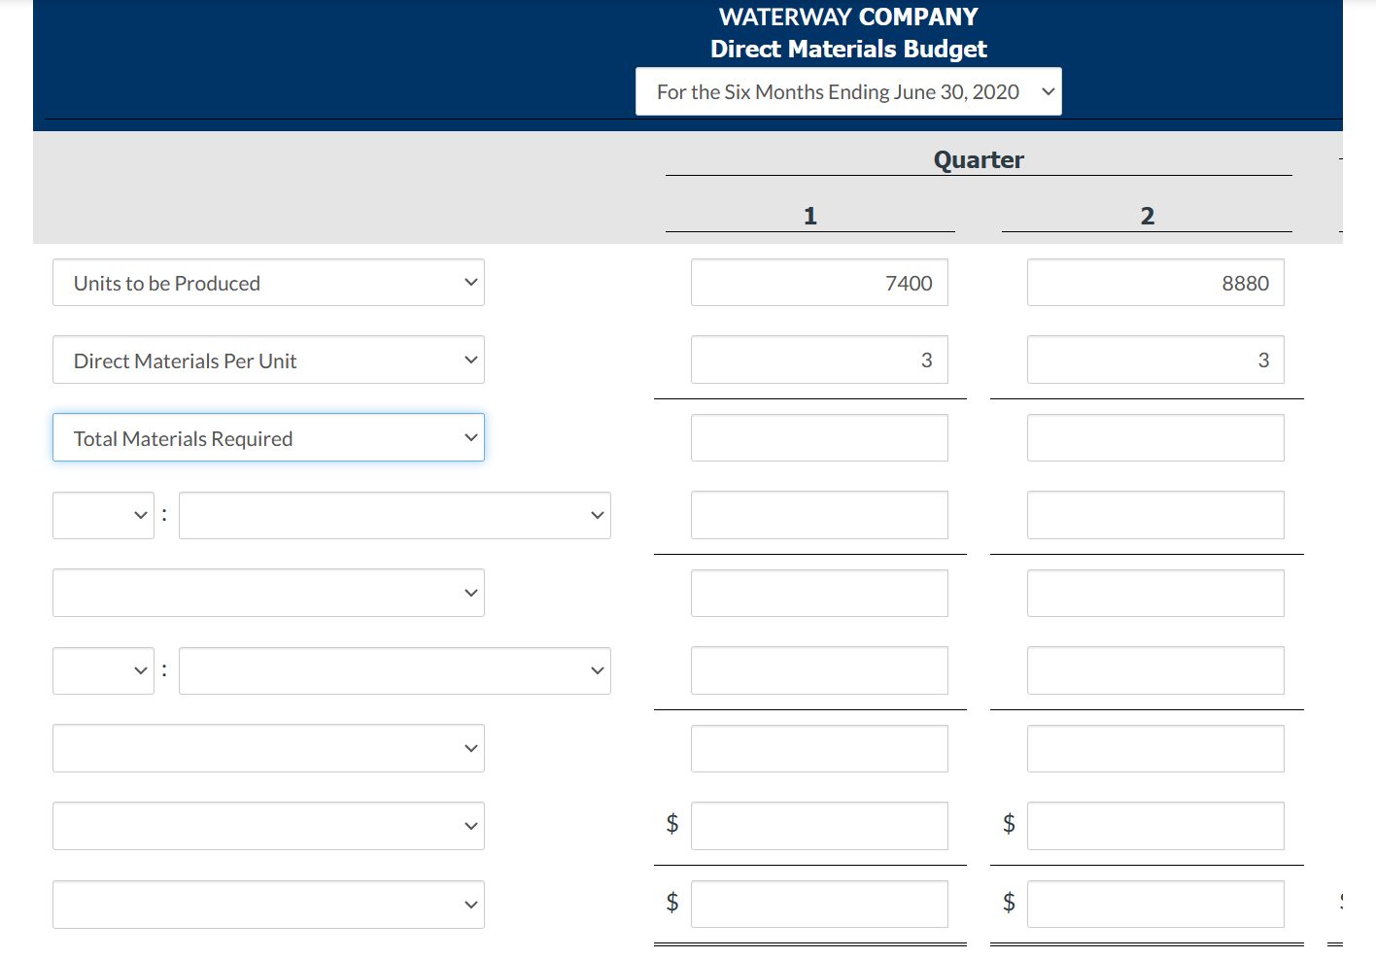Click Quarter 2 bottom dollar total field

pyautogui.click(x=1155, y=905)
